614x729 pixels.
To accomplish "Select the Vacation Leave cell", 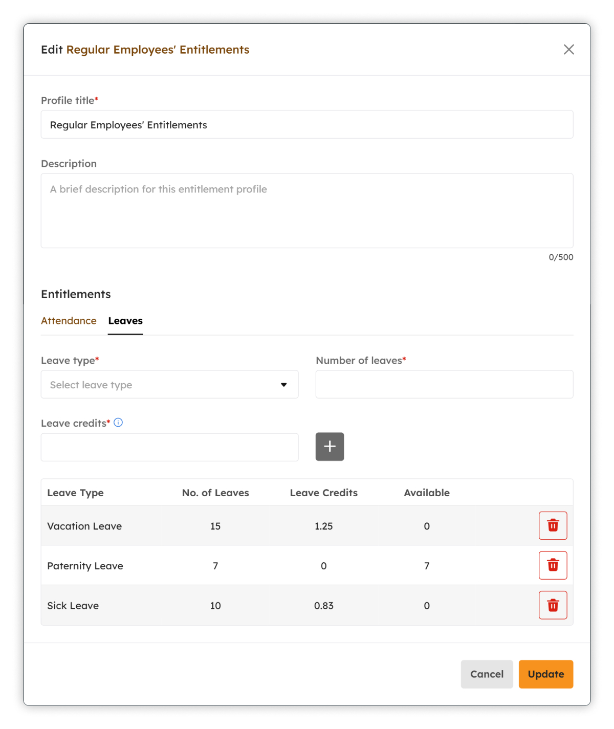I will coord(84,526).
